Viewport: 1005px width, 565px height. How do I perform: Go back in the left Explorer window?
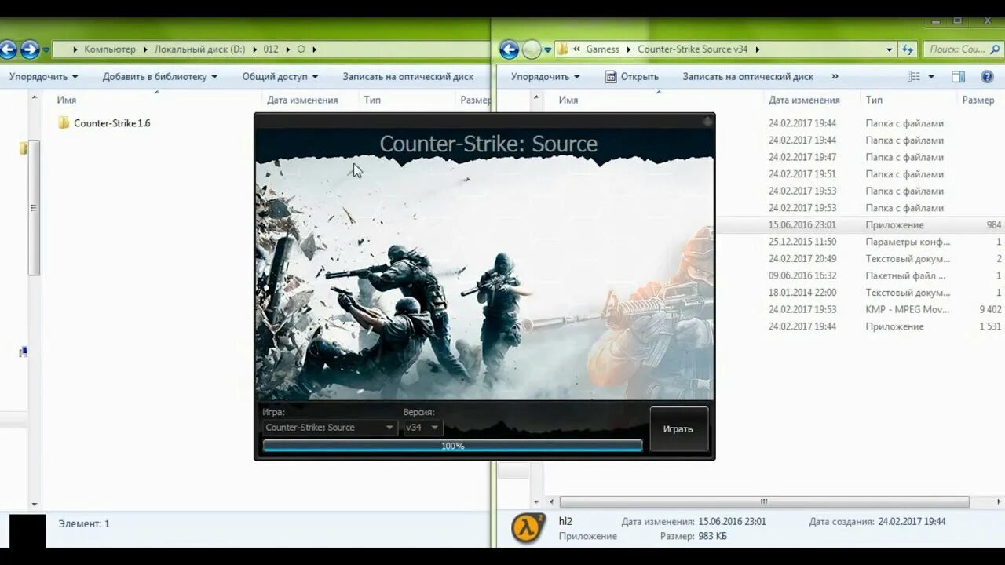(x=7, y=49)
